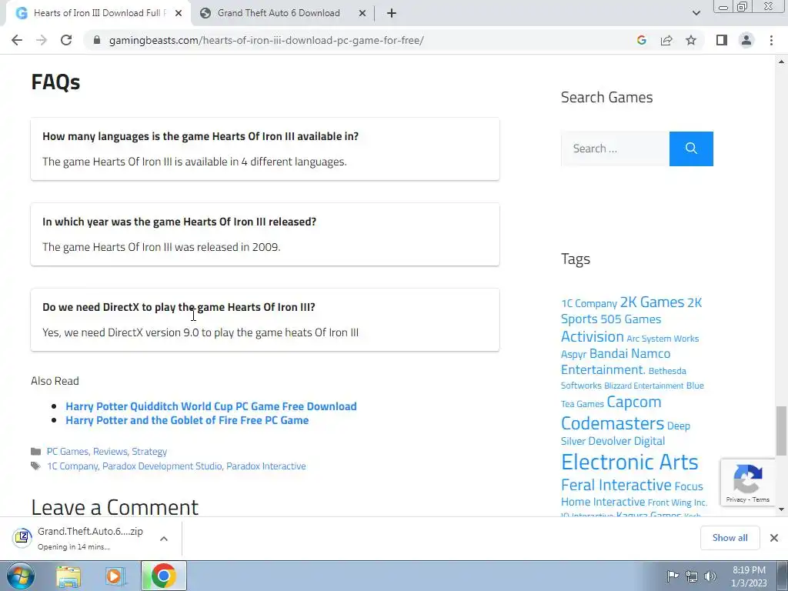Open Chrome's three-dot menu
Screen dimensions: 788x591
[771, 40]
